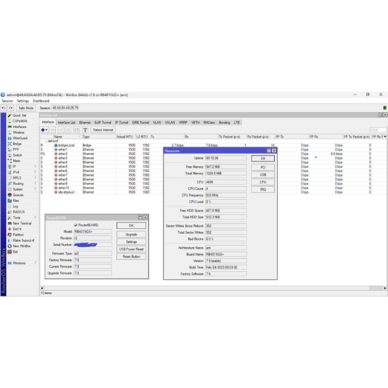Image resolution: width=388 pixels, height=388 pixels.
Task: Open the column selector dropdown in table header
Action: coord(384,137)
